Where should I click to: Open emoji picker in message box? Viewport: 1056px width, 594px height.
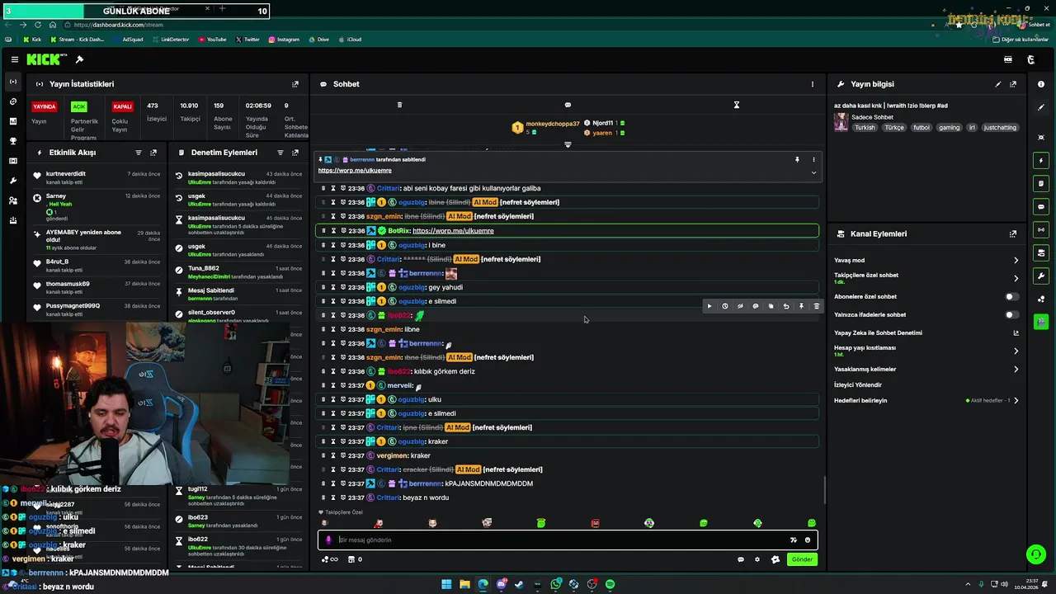(808, 540)
